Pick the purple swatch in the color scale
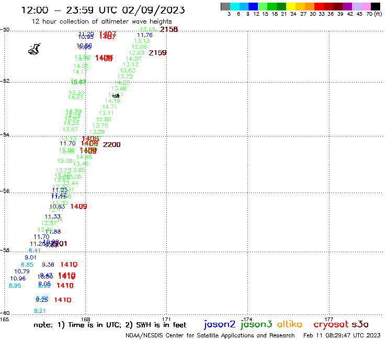The height and width of the screenshot is (340, 387). (x=347, y=6)
